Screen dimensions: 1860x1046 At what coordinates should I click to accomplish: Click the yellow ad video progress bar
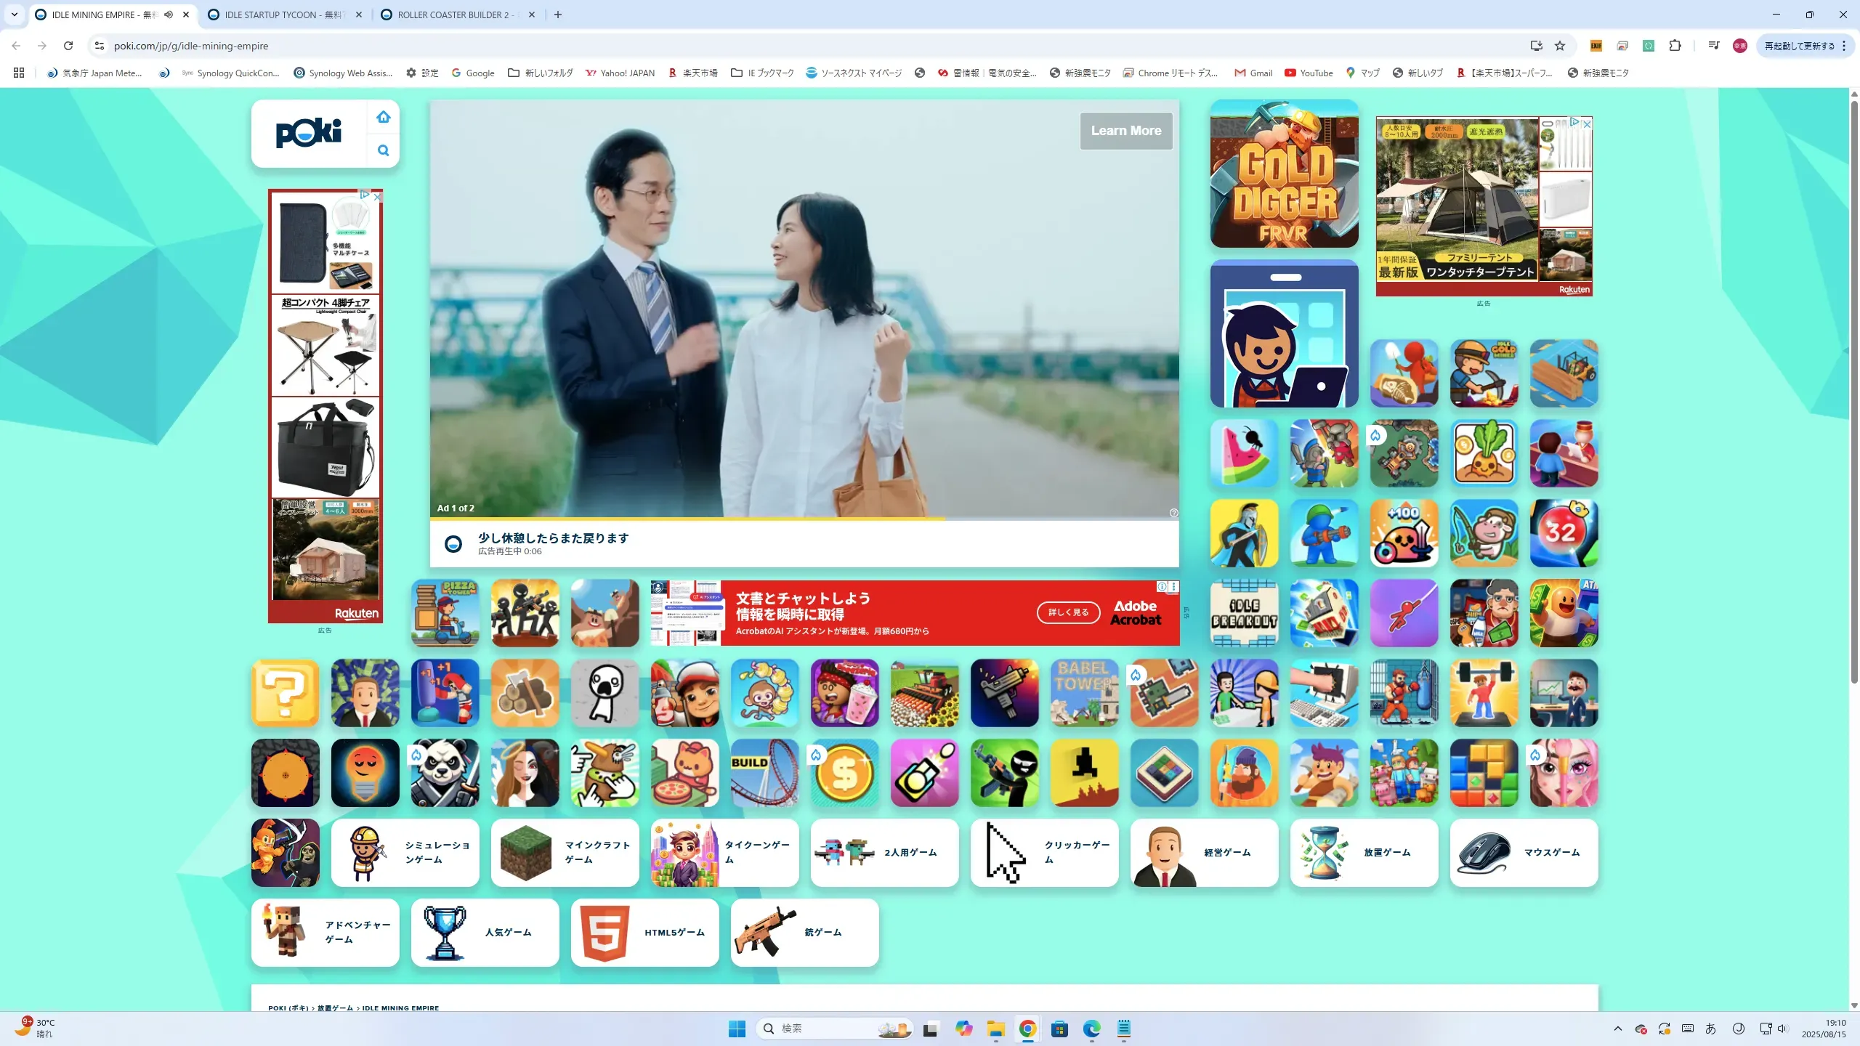click(687, 519)
